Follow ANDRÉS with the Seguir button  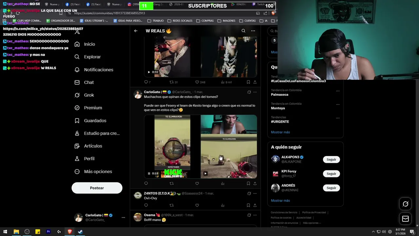(331, 188)
